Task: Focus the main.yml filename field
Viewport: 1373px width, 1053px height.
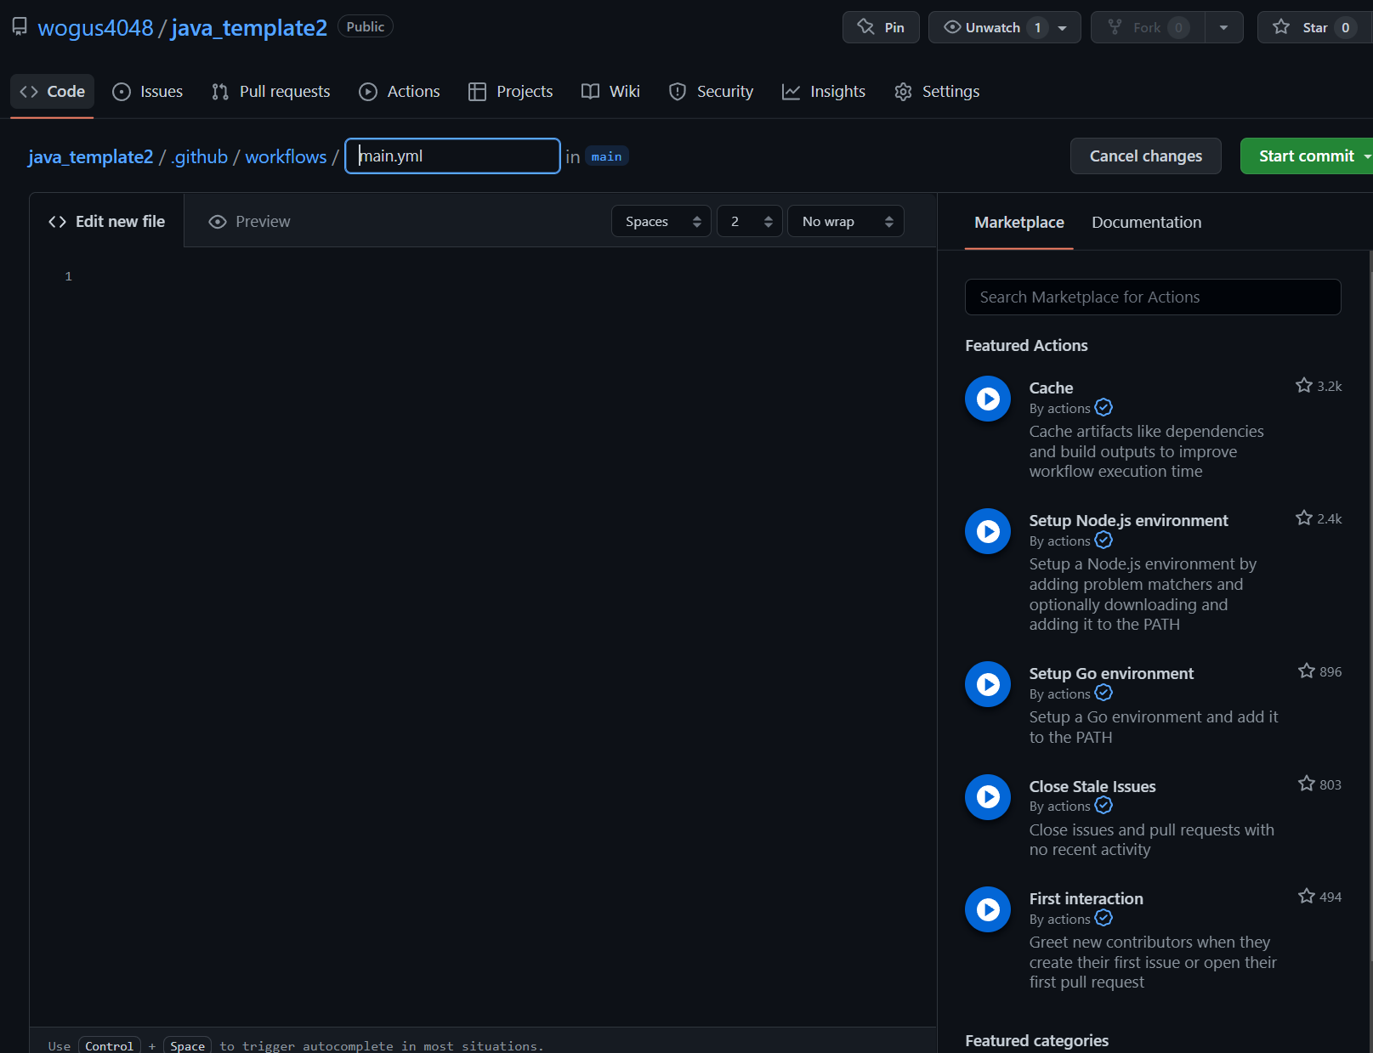Action: [x=452, y=156]
